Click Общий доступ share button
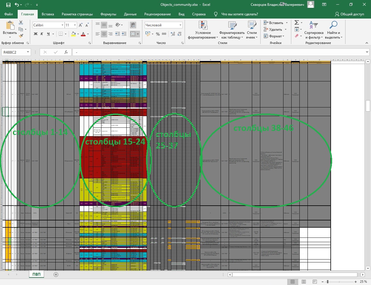The image size is (371, 285). click(x=349, y=14)
